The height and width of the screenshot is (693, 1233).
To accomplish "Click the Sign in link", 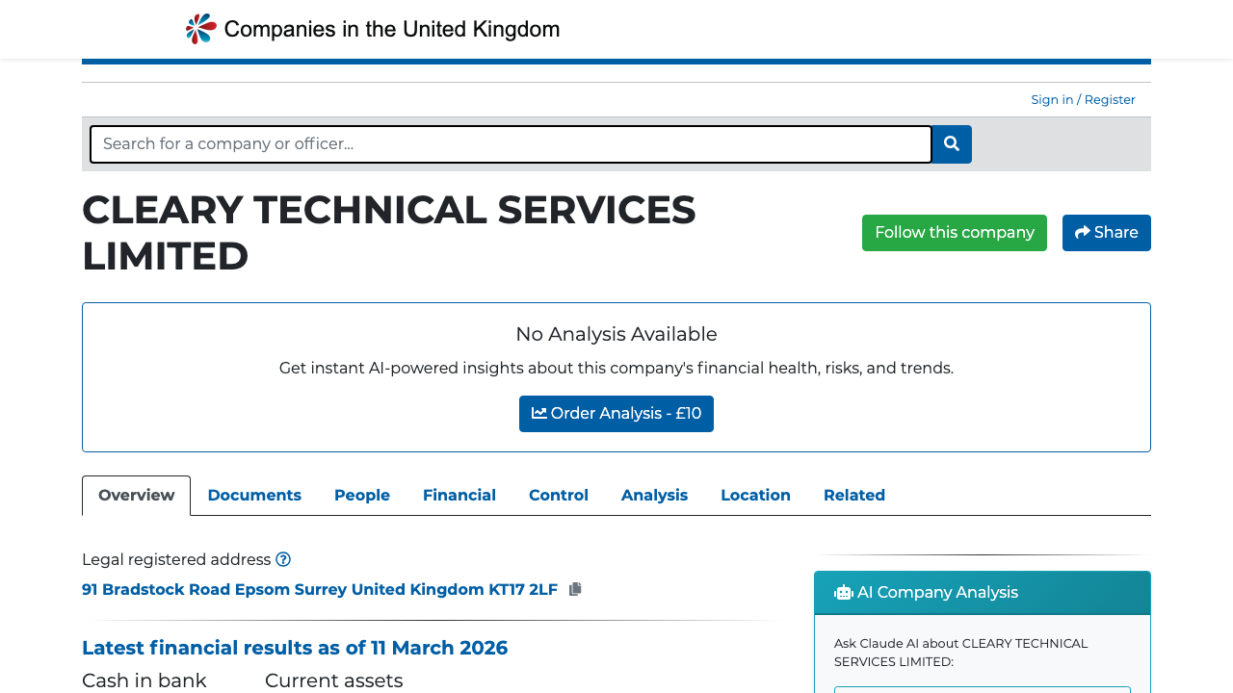I will [1052, 99].
